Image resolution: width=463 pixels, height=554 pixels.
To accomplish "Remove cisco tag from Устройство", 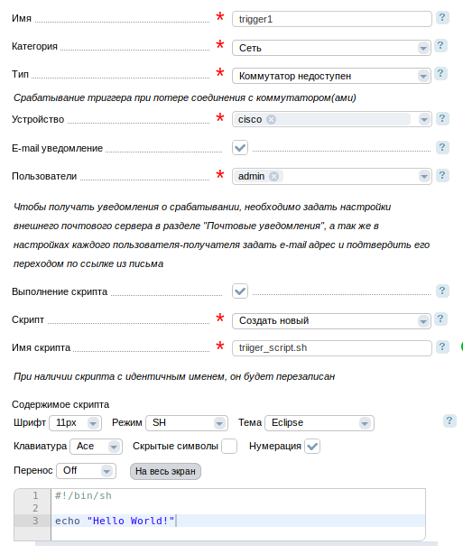I will pyautogui.click(x=271, y=119).
